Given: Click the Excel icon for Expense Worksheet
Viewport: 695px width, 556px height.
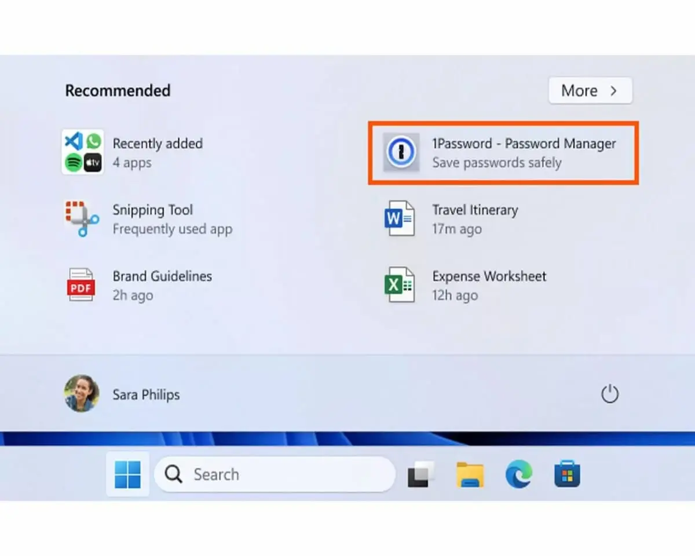Looking at the screenshot, I should coord(400,285).
